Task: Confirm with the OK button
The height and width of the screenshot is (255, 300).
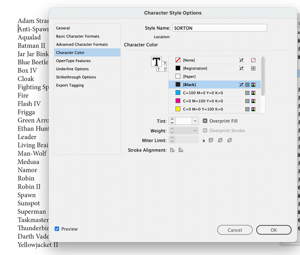Action: pyautogui.click(x=274, y=230)
